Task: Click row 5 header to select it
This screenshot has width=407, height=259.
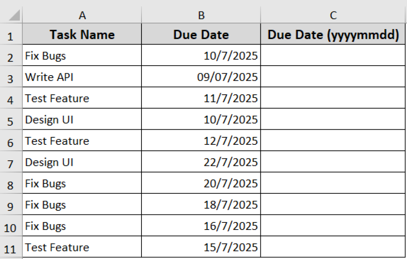Action: point(11,119)
